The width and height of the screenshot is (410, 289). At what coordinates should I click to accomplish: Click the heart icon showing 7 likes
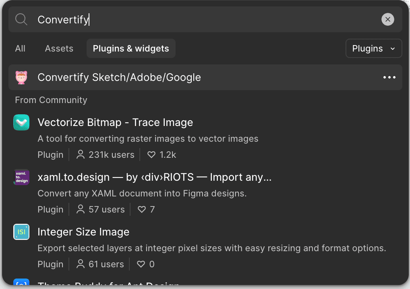[142, 209]
